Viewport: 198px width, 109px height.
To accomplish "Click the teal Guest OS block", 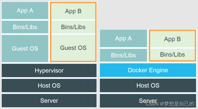I will (x=25, y=49).
